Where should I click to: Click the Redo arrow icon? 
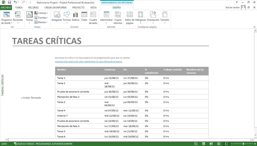[x=23, y=2]
